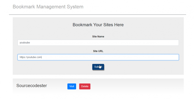Image resolution: width=194 pixels, height=99 pixels.
Task: Click gray form panel beside Submit
Action: (x=136, y=67)
